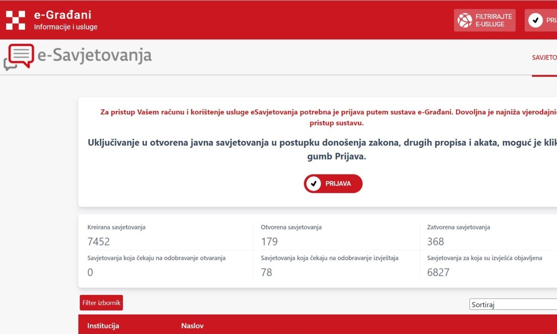The width and height of the screenshot is (557, 334).
Task: Click the Naslov column header
Action: pyautogui.click(x=192, y=326)
